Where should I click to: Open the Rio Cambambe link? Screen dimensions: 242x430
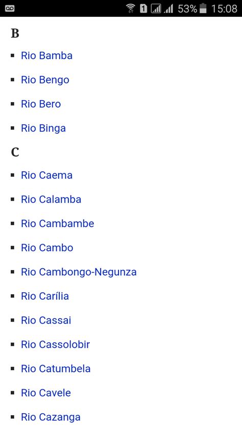point(58,224)
